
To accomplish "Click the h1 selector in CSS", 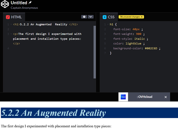I will (x=111, y=24).
